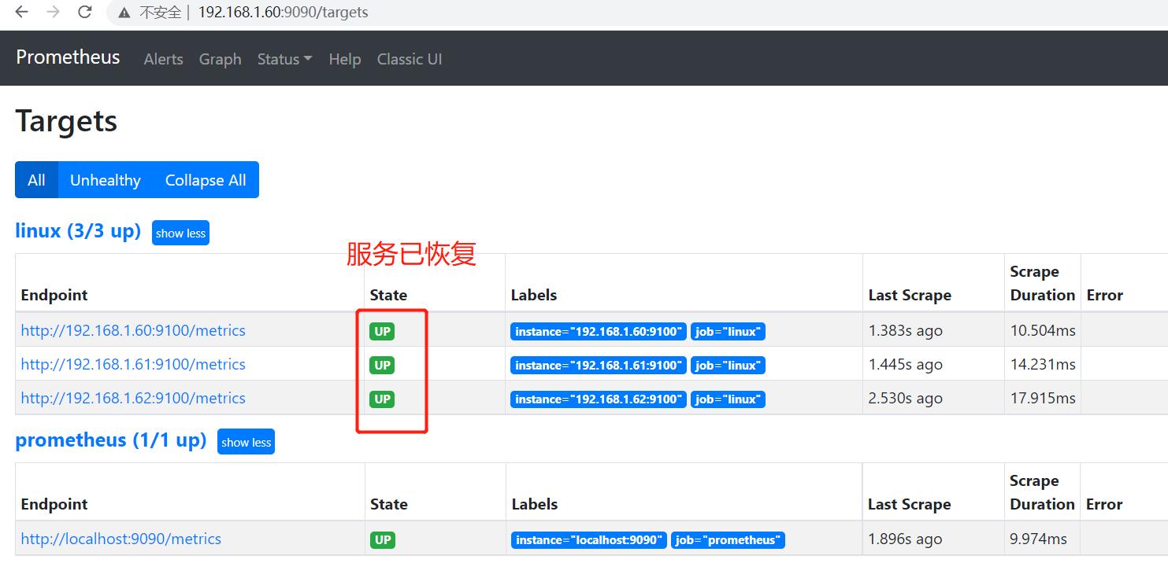Image resolution: width=1168 pixels, height=574 pixels.
Task: Click Last Scrape header in linux table
Action: pyautogui.click(x=910, y=295)
